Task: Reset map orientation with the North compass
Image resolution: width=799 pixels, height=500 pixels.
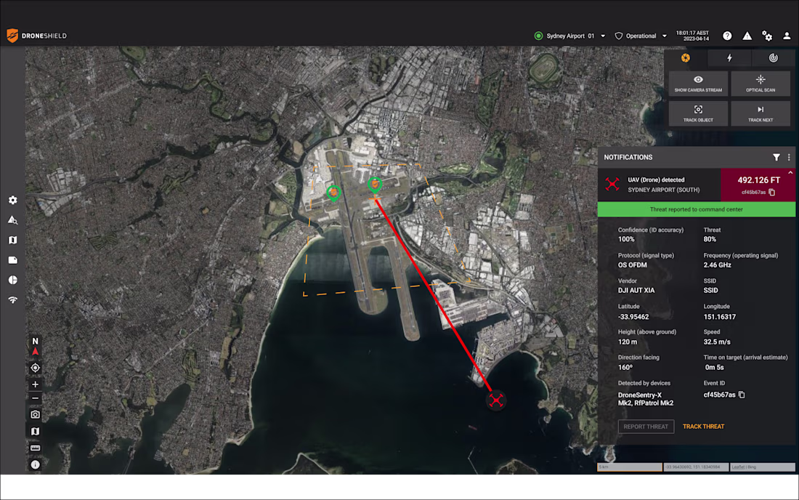Action: tap(35, 346)
